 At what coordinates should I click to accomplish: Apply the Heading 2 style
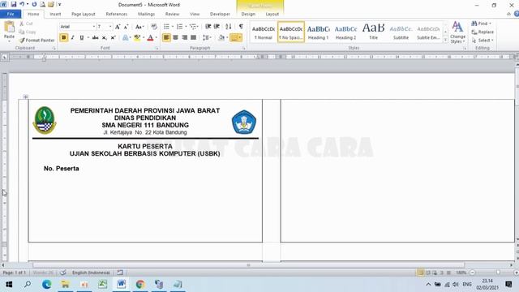tap(345, 32)
